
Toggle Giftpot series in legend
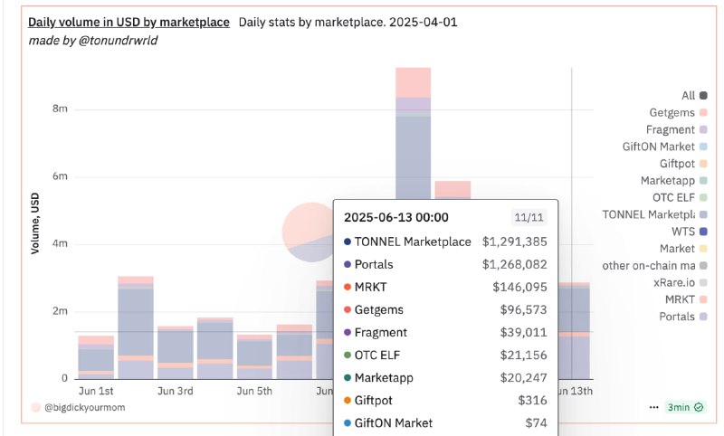pos(683,164)
